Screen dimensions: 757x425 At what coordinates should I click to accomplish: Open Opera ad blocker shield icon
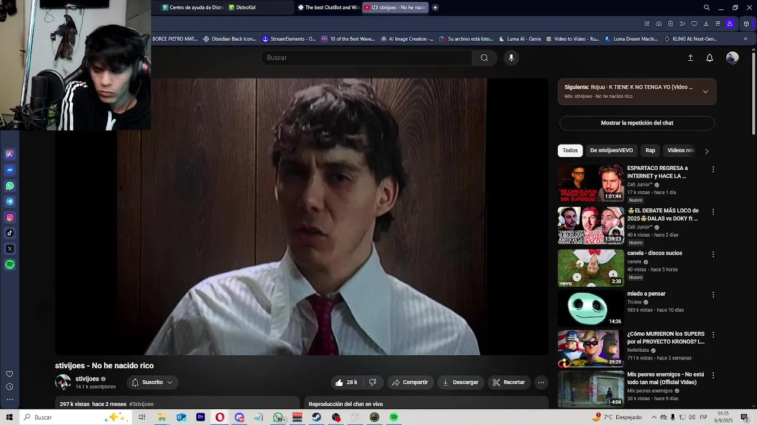pos(671,24)
